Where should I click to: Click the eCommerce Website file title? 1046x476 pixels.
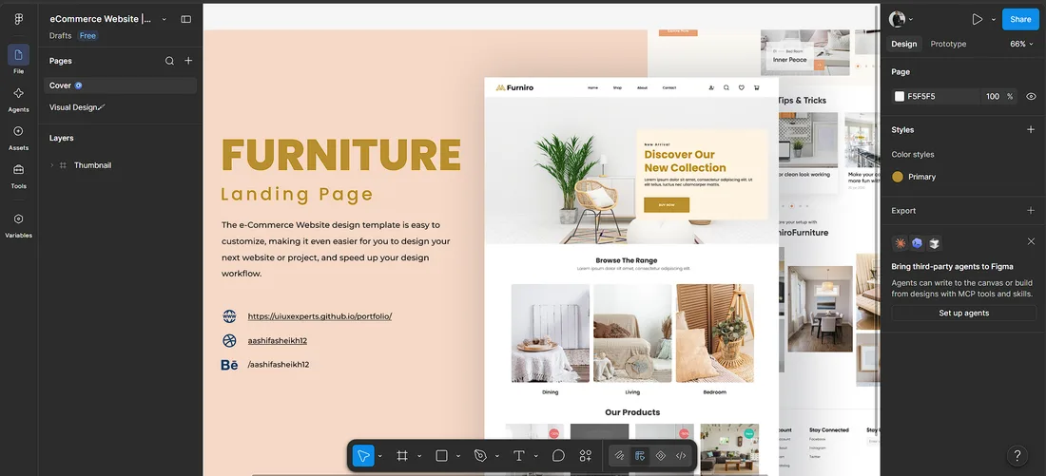(x=100, y=19)
